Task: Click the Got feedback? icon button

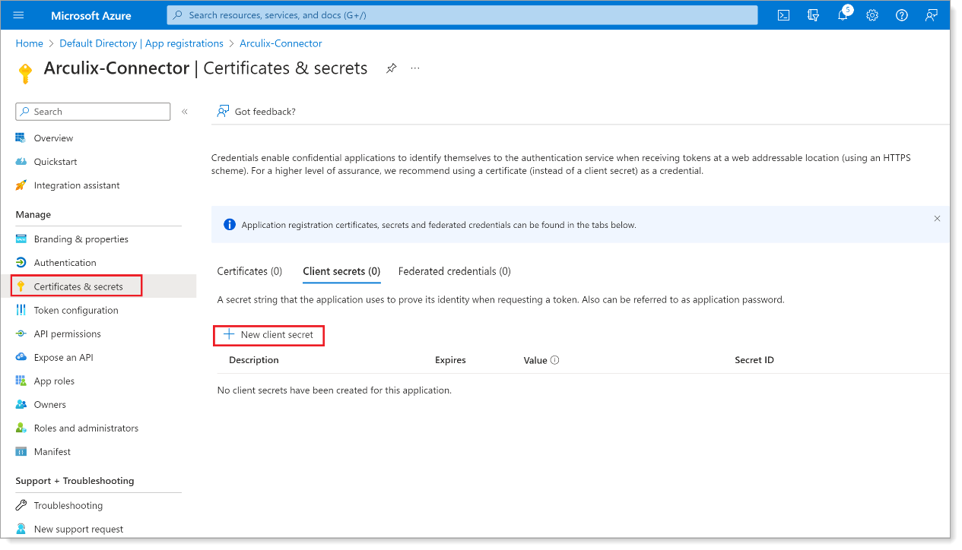Action: click(223, 112)
